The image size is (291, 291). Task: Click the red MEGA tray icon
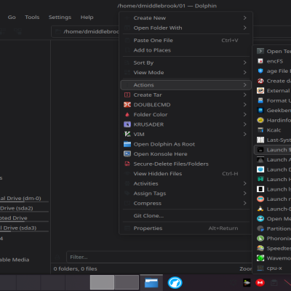260,282
